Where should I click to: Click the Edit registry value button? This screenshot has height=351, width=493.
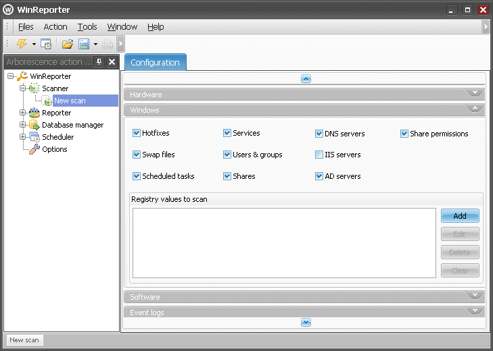pyautogui.click(x=460, y=234)
